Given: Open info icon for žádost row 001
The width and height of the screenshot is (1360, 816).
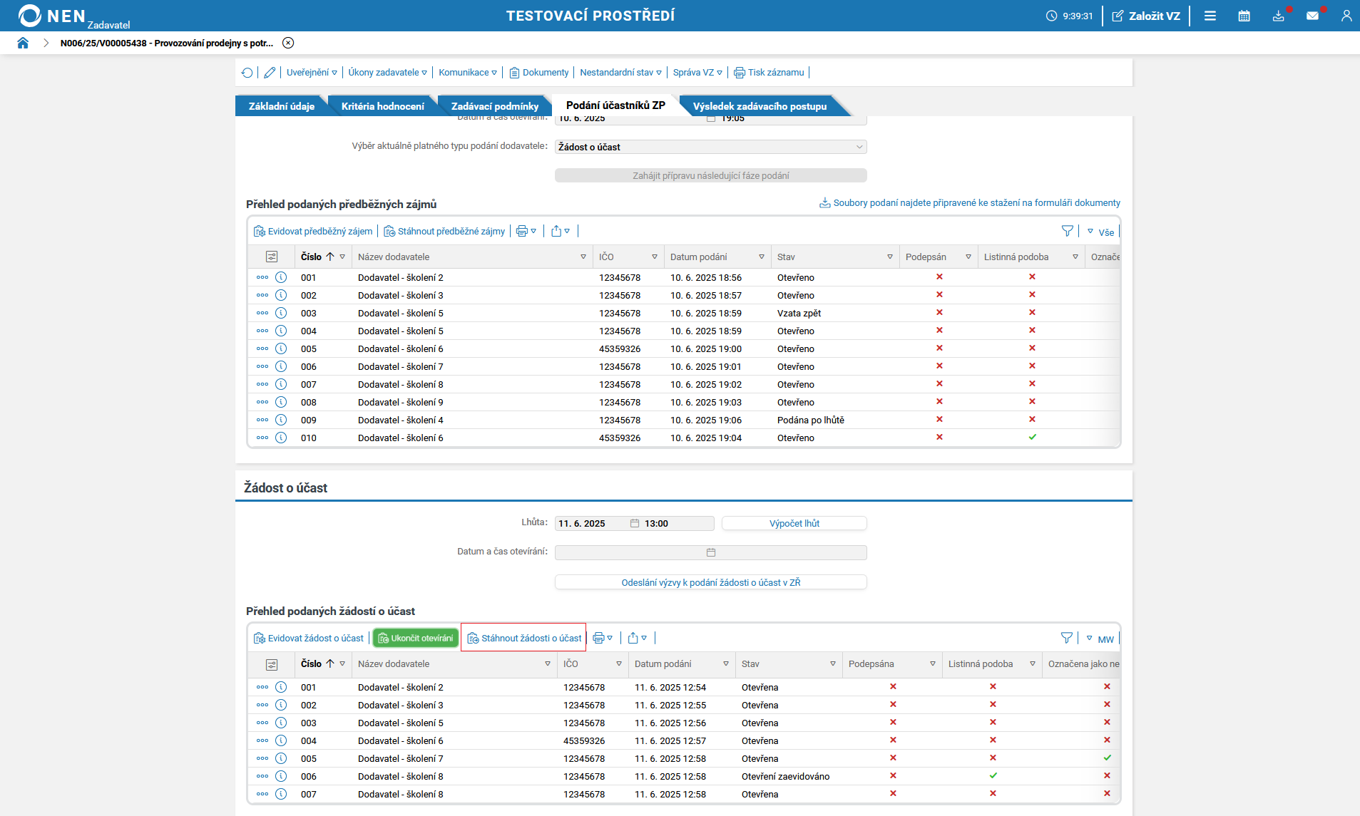Looking at the screenshot, I should pyautogui.click(x=281, y=688).
